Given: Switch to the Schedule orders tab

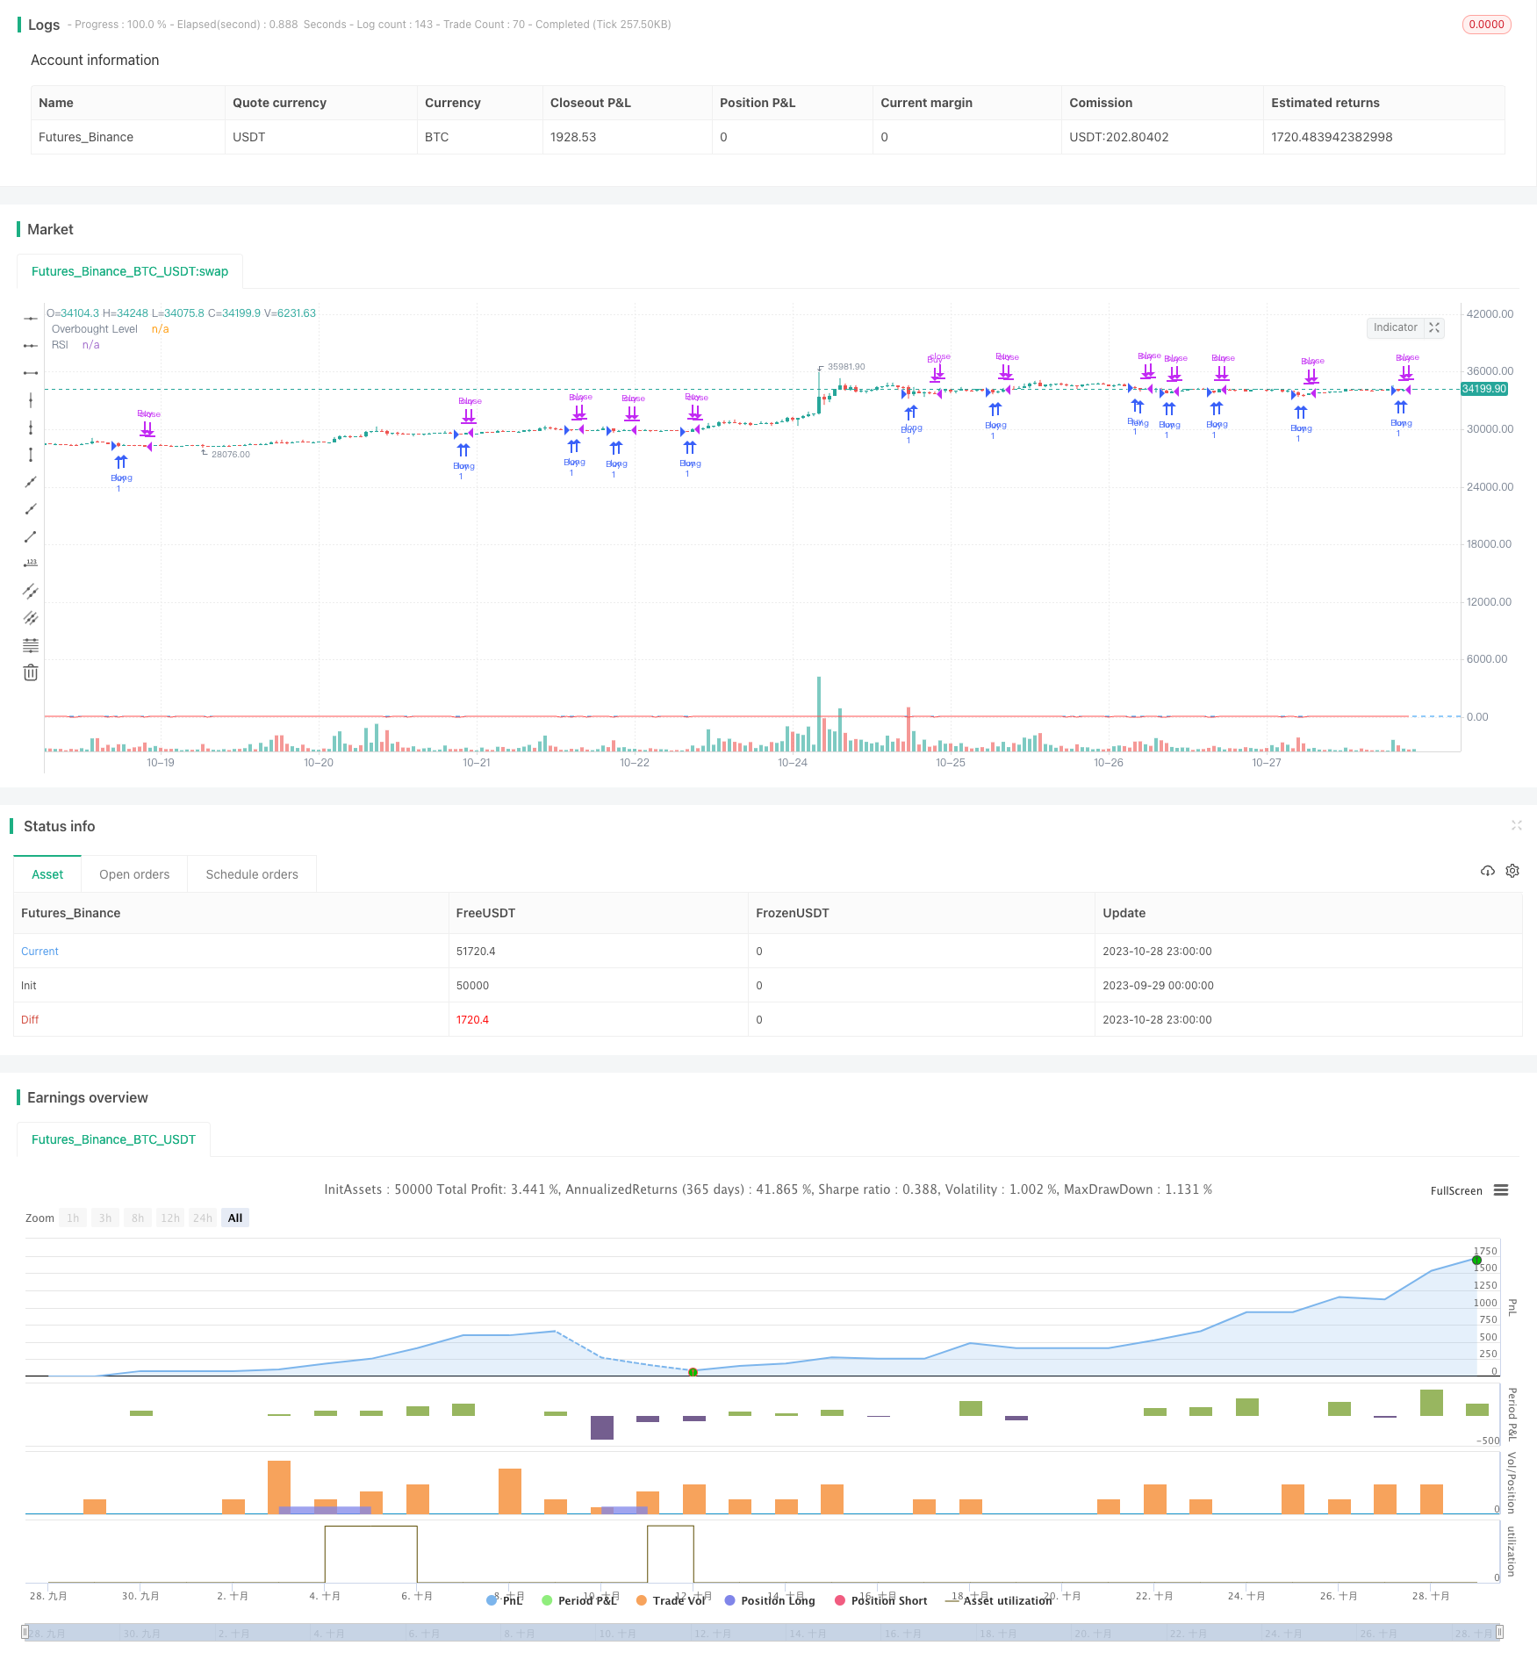Looking at the screenshot, I should pos(252,874).
